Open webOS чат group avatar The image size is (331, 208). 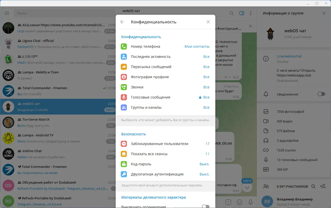coord(270,34)
